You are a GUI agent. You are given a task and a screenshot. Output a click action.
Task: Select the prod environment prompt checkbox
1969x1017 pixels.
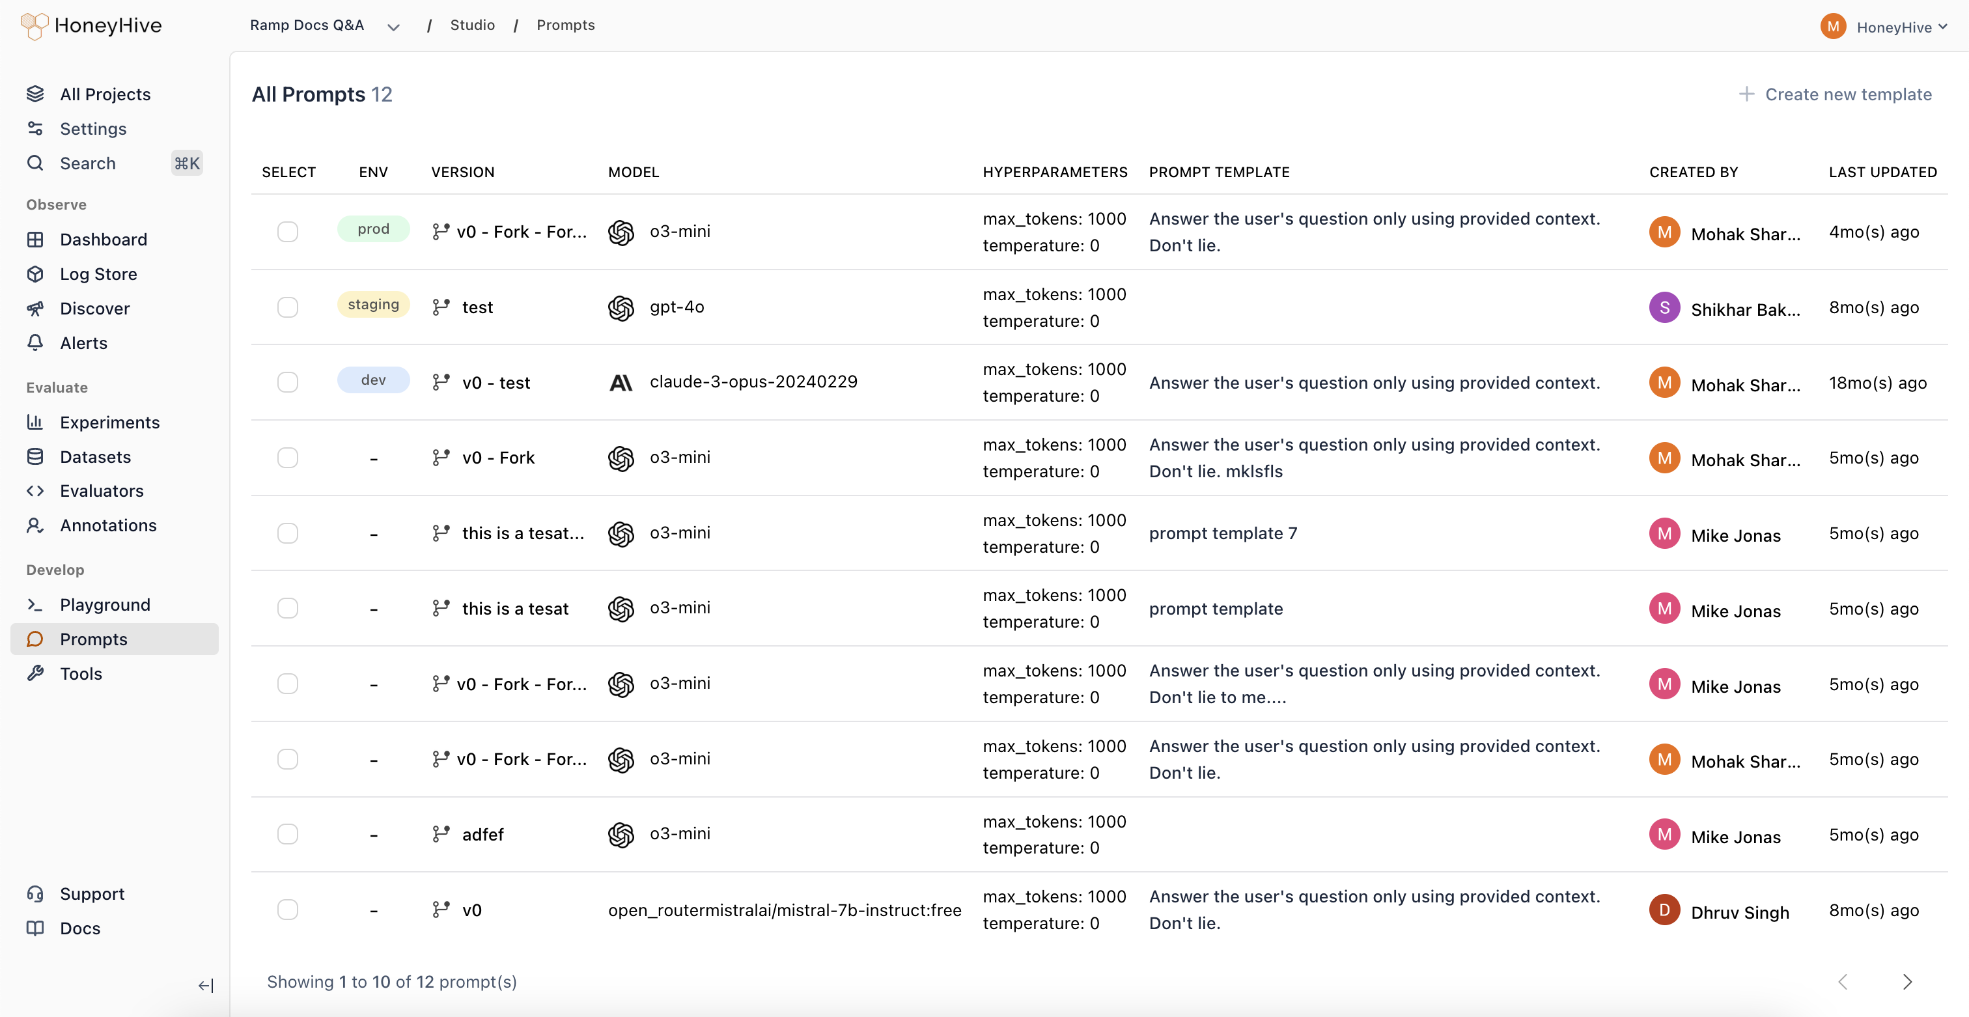[287, 232]
